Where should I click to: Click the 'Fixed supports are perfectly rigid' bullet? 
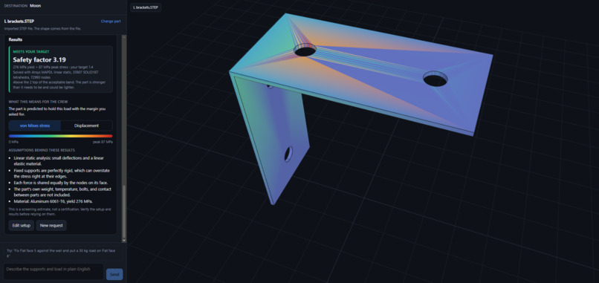coord(61,173)
